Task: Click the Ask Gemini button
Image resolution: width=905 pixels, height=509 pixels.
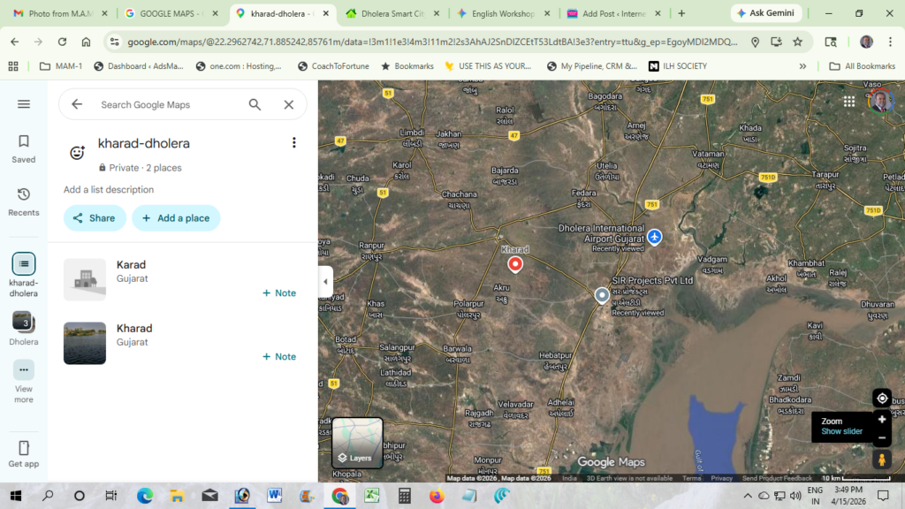Action: [x=766, y=13]
